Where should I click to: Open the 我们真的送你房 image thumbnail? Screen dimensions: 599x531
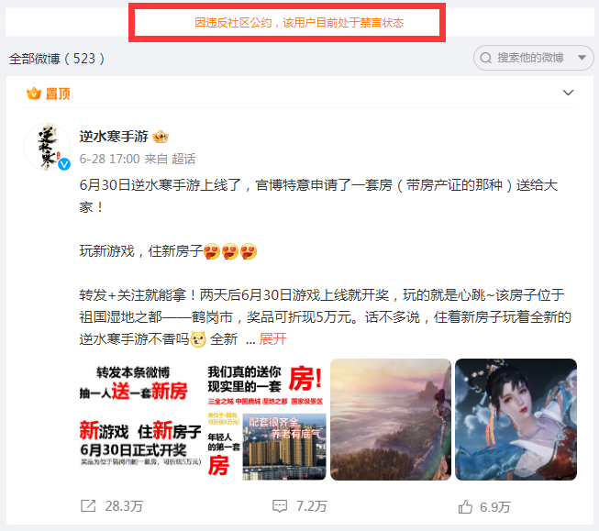[265, 419]
